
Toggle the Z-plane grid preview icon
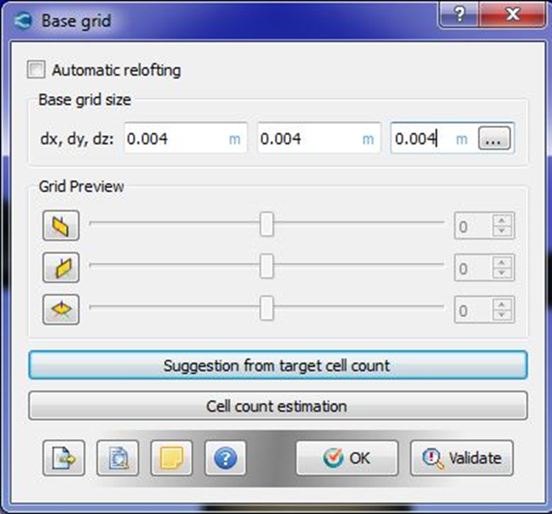tap(61, 310)
